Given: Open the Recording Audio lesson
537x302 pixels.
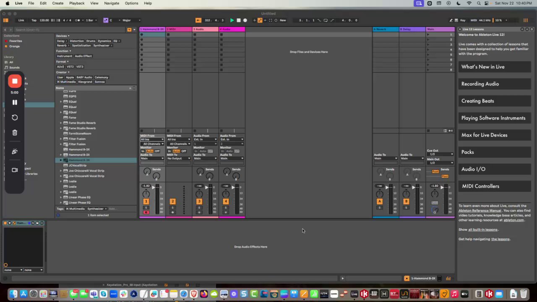Looking at the screenshot, I should [x=495, y=84].
